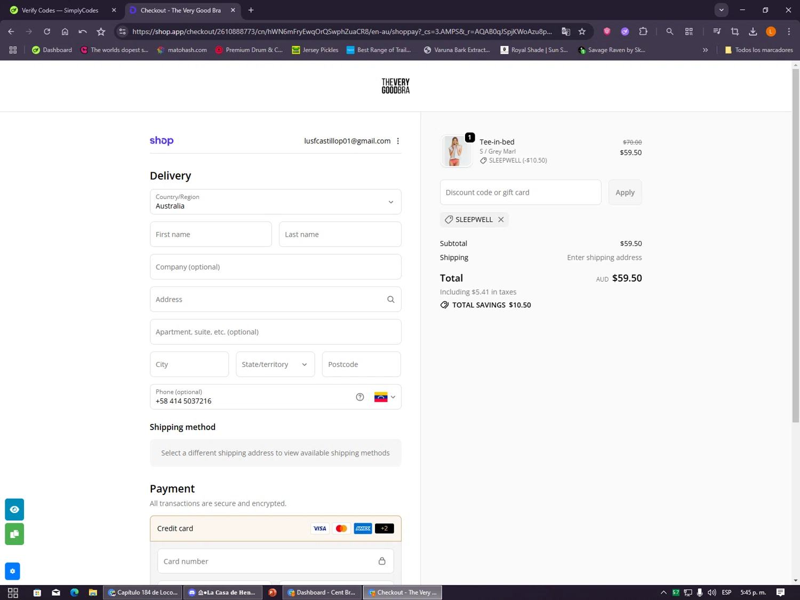Open the purple round extension icon
This screenshot has height=600, width=800.
(x=625, y=31)
